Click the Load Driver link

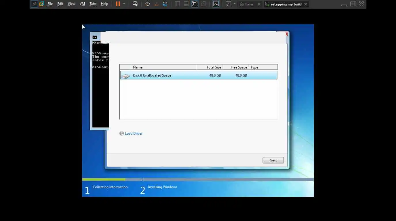click(134, 134)
